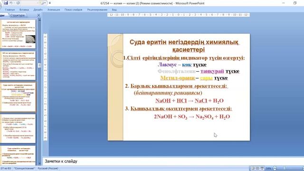Viewport: 304px width, 171px height.
Task: Click the '(бейтараптану реакциясы)' text
Action: click(x=168, y=93)
